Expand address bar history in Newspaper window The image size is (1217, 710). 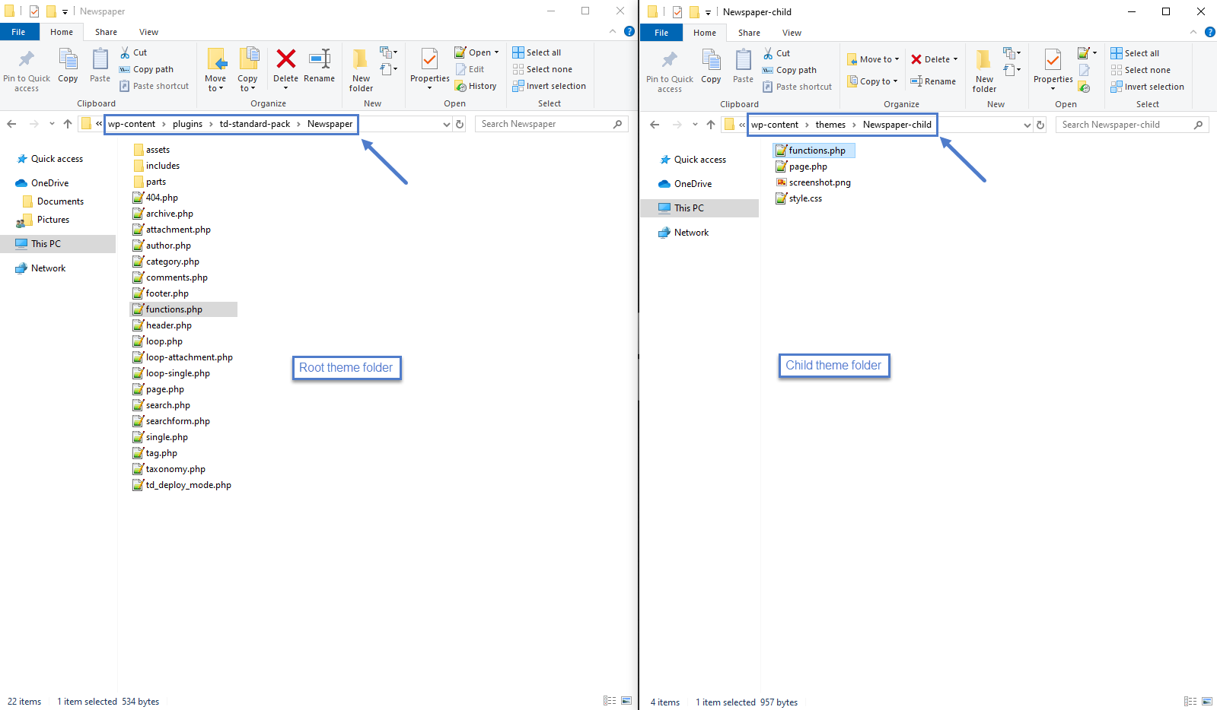point(446,124)
